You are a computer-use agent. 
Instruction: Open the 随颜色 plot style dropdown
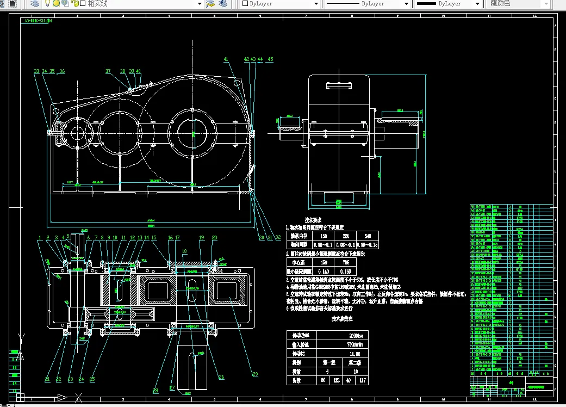[546, 4]
